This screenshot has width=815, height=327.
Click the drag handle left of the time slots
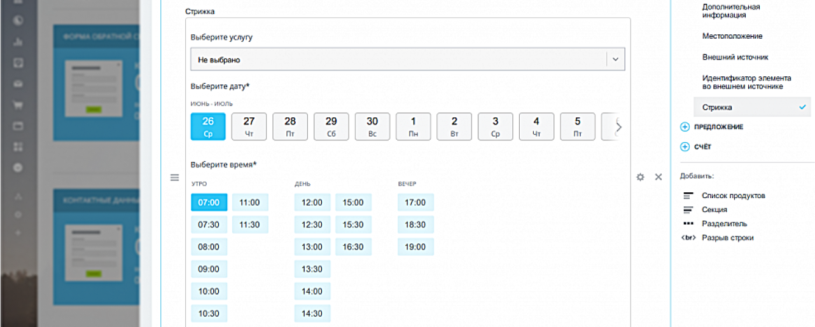point(175,177)
